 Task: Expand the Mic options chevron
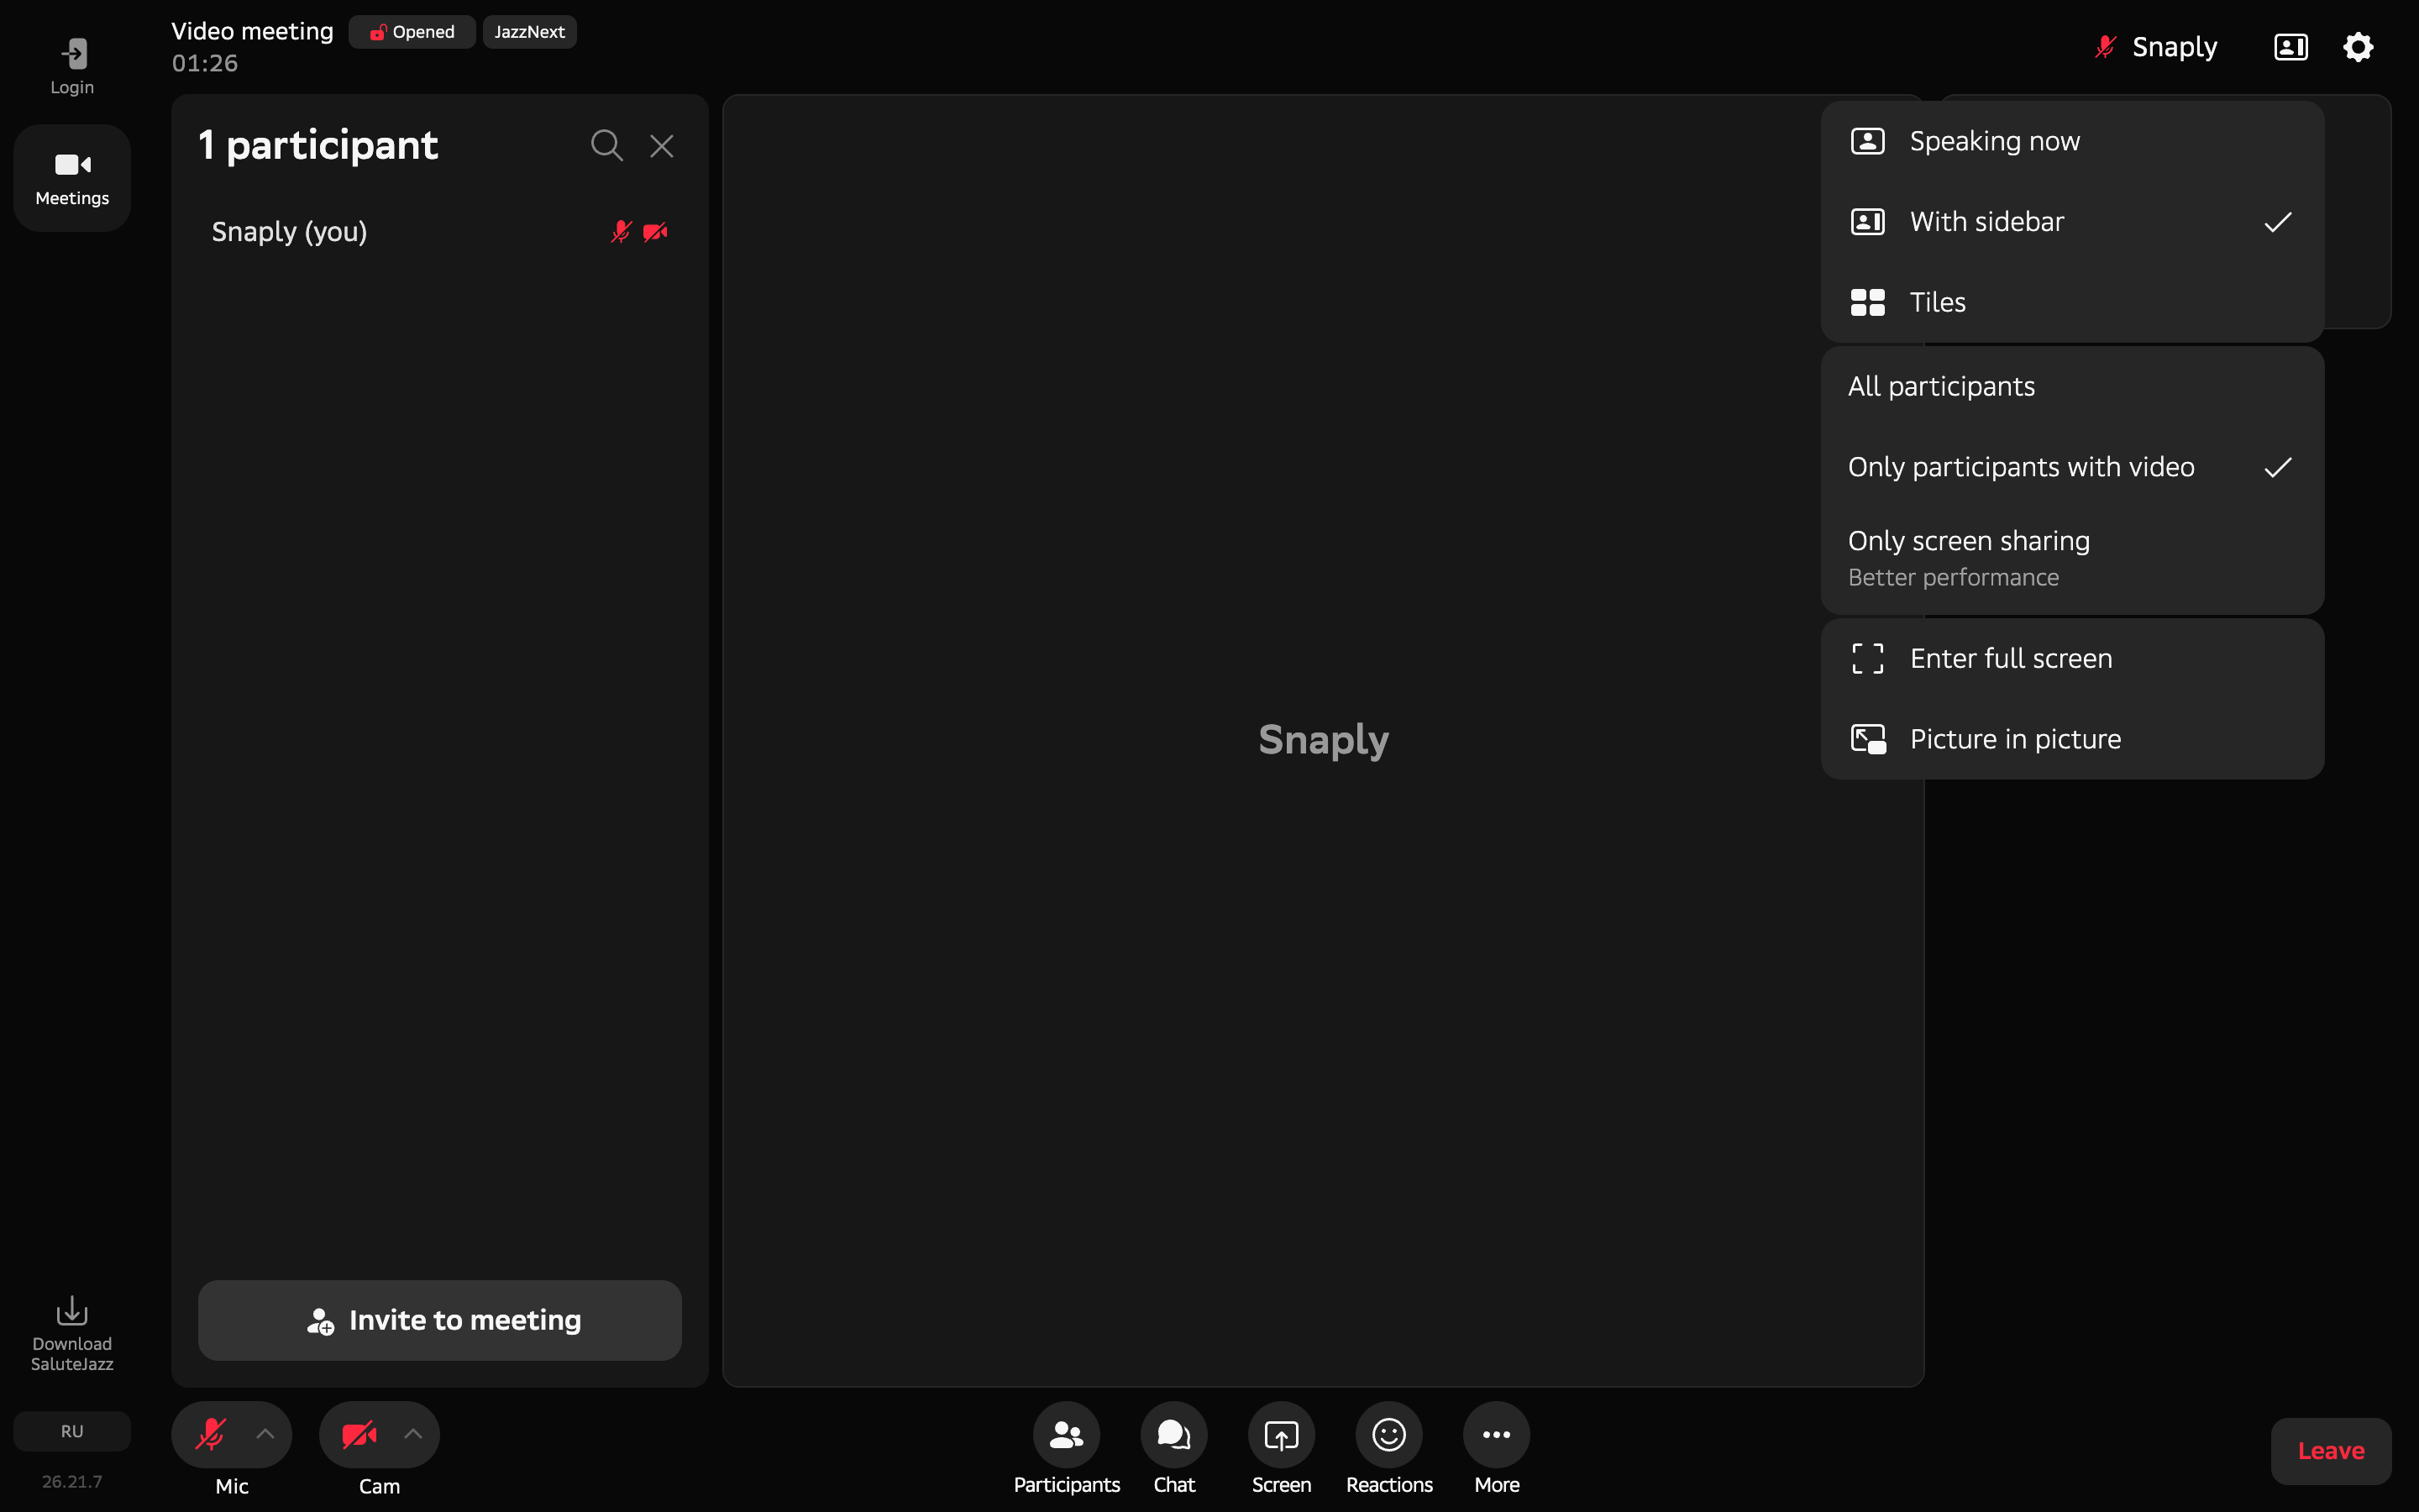point(265,1434)
